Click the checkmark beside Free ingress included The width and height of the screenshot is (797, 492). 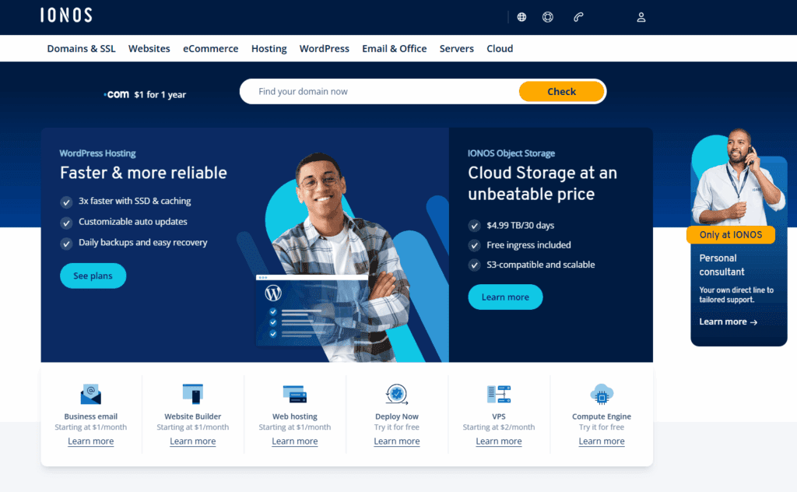(x=474, y=245)
